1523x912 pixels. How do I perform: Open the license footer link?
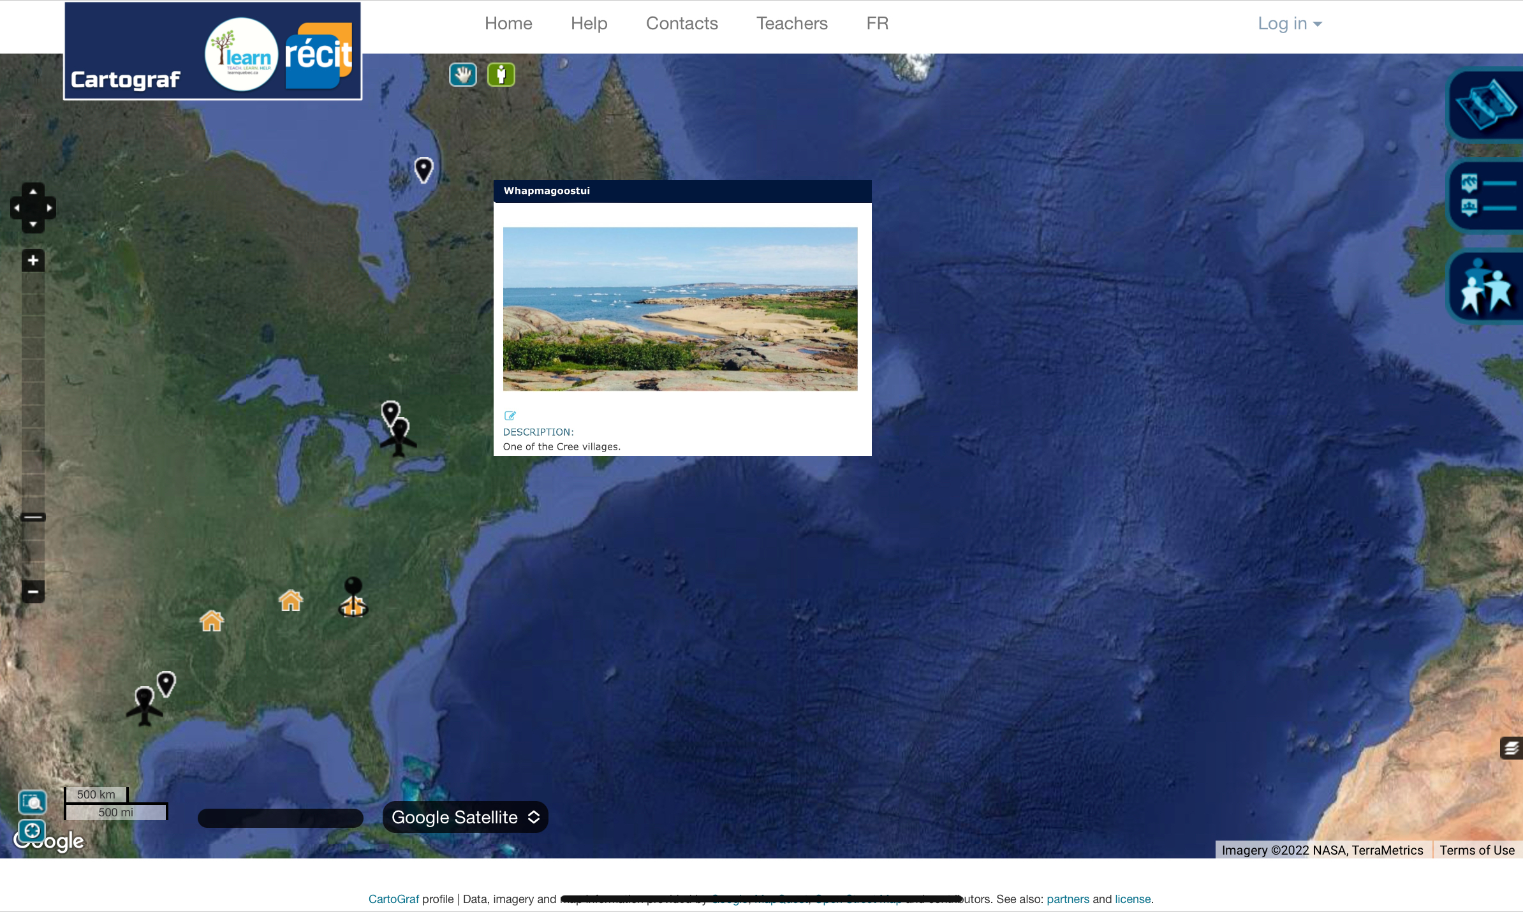pos(1133,899)
